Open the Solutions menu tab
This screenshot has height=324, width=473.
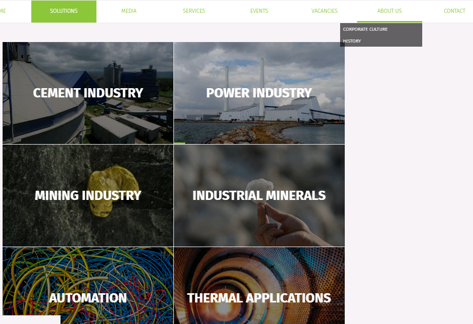(64, 11)
